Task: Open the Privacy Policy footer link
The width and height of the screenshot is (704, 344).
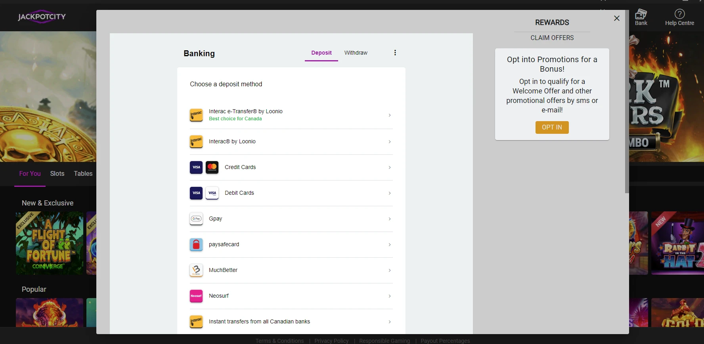Action: pyautogui.click(x=331, y=341)
